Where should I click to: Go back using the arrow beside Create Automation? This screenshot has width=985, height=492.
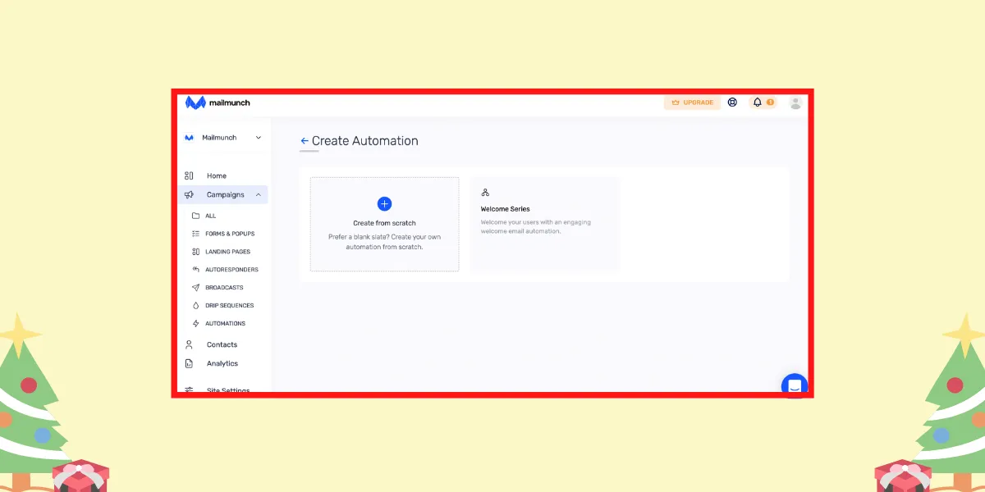point(305,141)
